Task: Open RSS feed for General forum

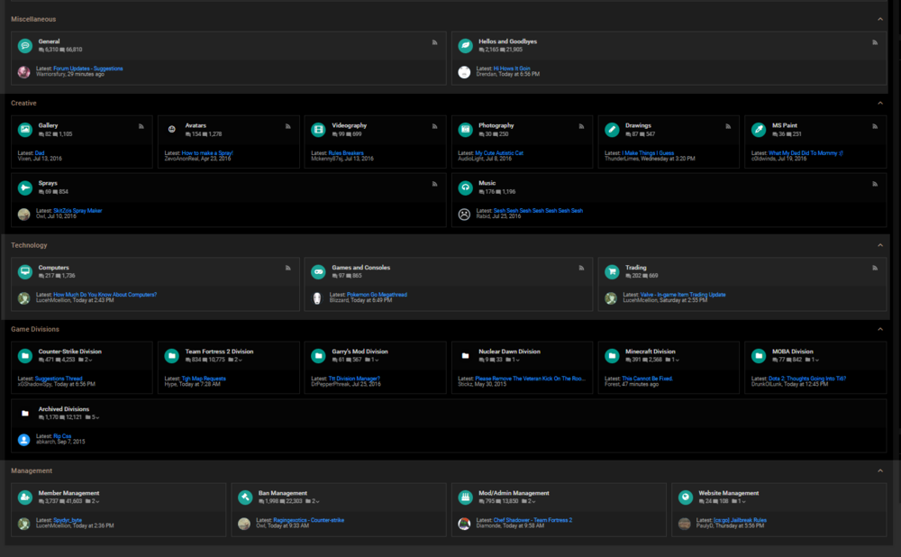Action: (x=434, y=42)
